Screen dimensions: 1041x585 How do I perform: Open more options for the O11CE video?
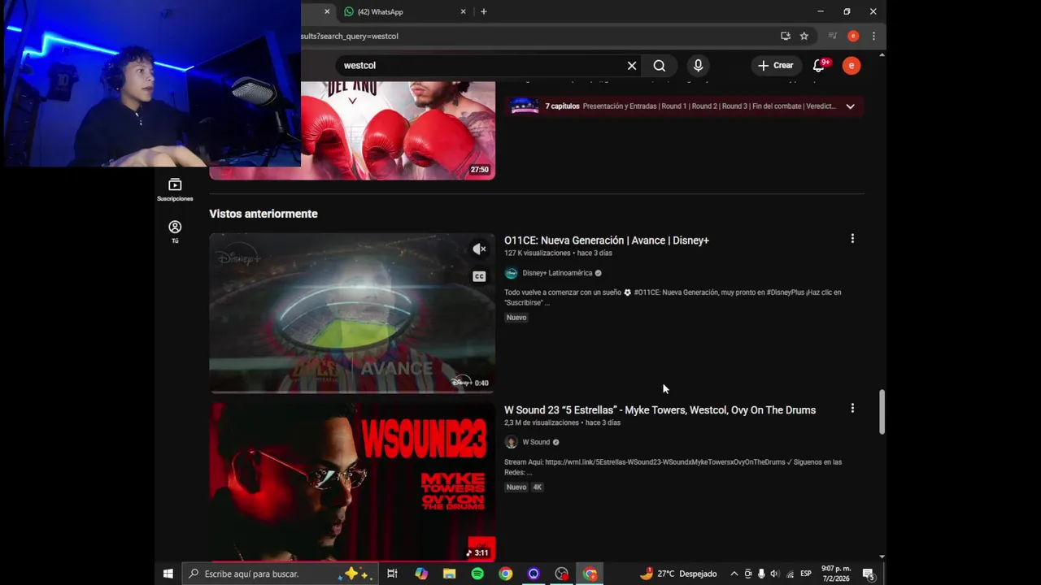click(852, 239)
